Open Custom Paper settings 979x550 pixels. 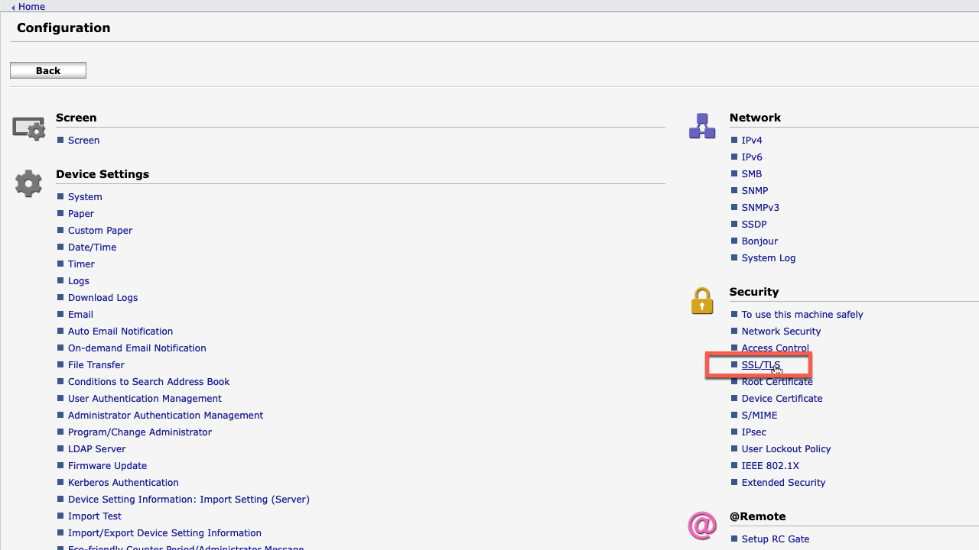point(100,231)
